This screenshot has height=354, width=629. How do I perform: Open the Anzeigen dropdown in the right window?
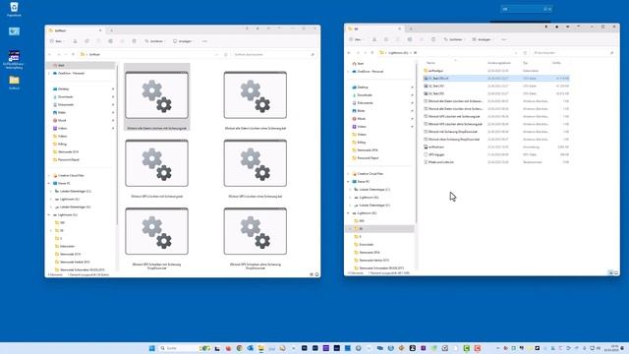[483, 39]
